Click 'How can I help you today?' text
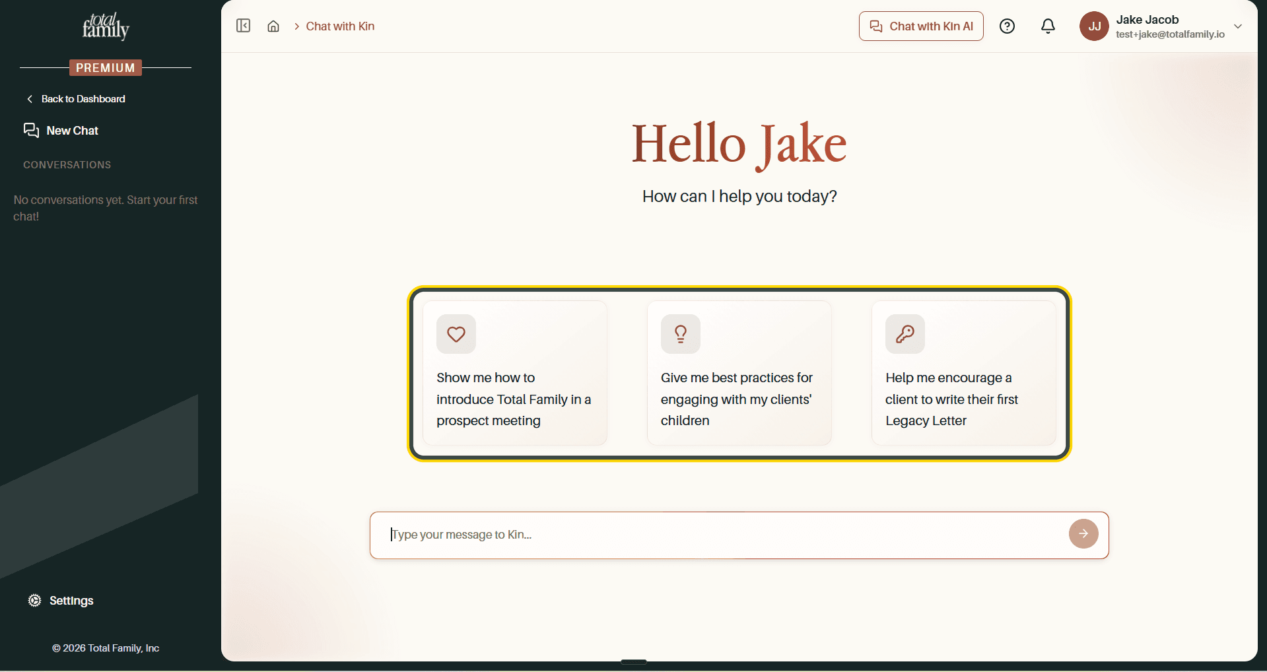 tap(739, 197)
